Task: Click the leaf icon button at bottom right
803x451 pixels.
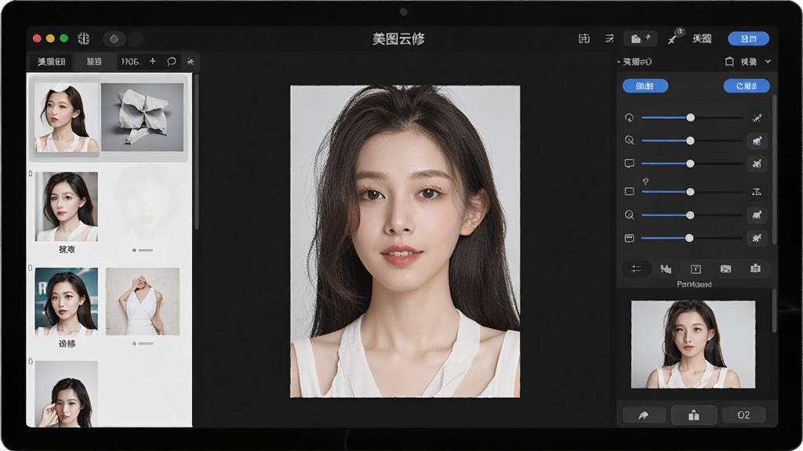Action: point(645,415)
